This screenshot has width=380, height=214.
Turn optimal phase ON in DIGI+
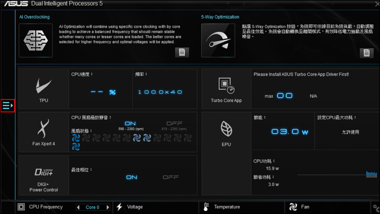pyautogui.click(x=132, y=177)
